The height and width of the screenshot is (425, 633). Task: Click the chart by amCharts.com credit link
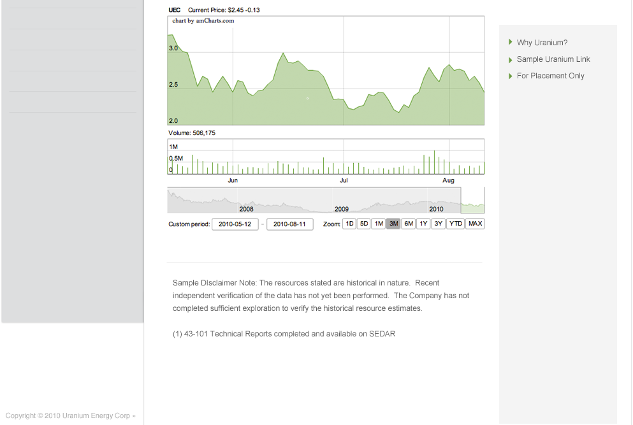(x=203, y=20)
